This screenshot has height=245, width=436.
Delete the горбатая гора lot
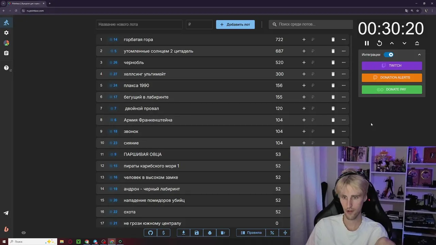(333, 39)
